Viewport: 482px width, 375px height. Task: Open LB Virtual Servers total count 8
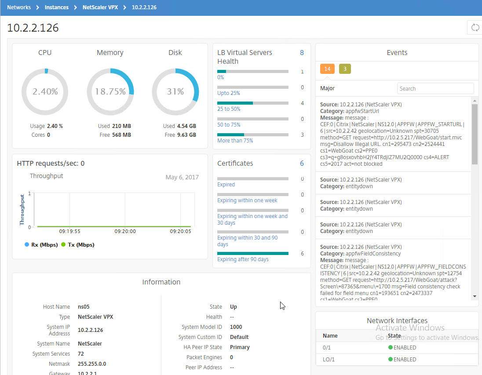(x=302, y=53)
